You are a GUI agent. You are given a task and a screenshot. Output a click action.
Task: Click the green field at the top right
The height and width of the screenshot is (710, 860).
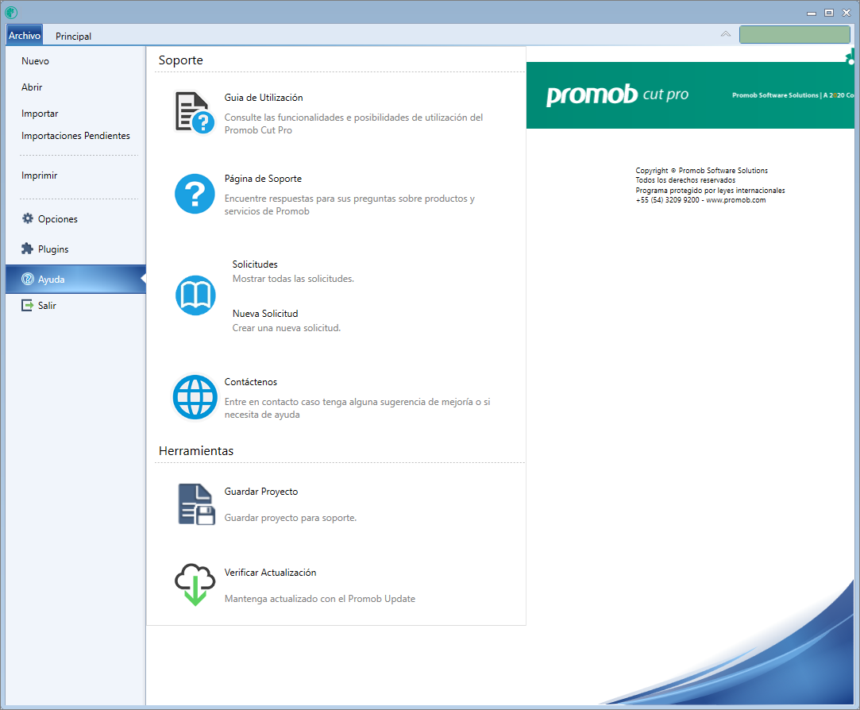[795, 34]
